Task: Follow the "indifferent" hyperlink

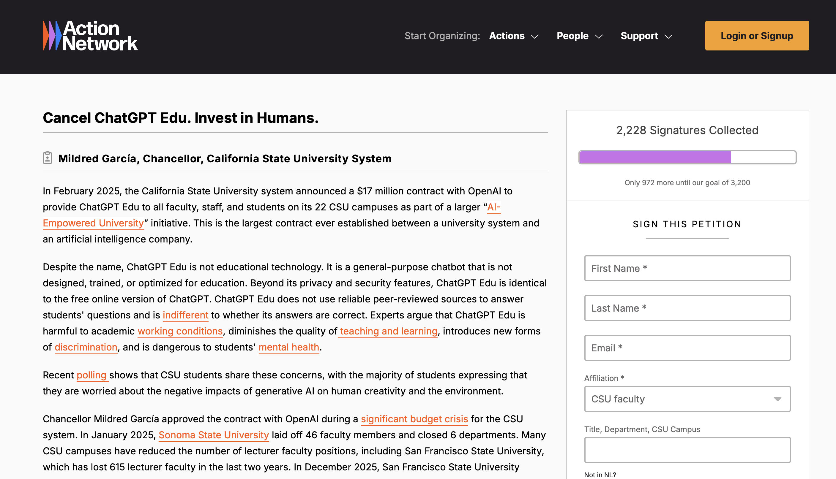Action: (x=185, y=315)
